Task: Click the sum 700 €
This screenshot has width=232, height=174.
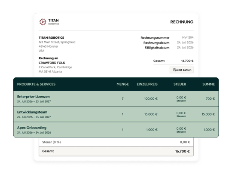Action: pyautogui.click(x=210, y=99)
